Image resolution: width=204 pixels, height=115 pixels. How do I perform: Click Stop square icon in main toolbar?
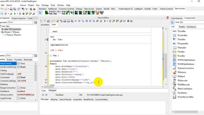point(23,13)
